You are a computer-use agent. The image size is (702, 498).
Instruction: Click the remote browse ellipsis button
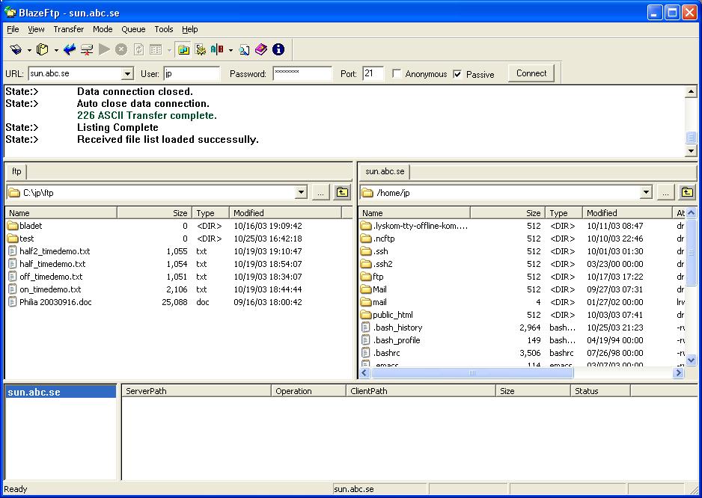pyautogui.click(x=666, y=192)
